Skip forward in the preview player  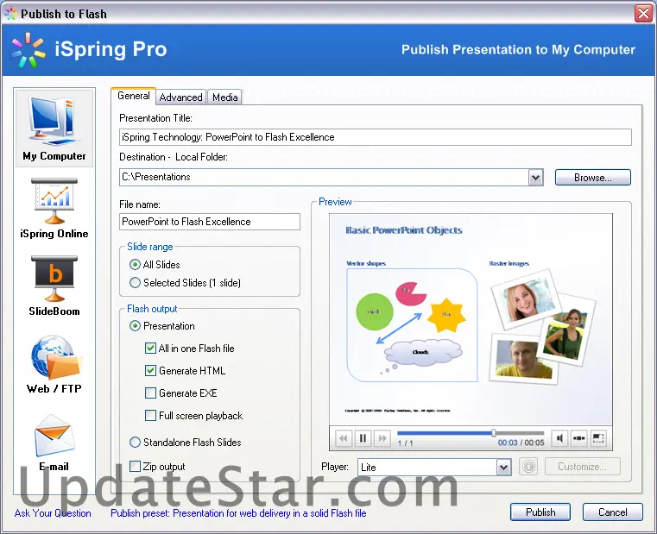(382, 438)
